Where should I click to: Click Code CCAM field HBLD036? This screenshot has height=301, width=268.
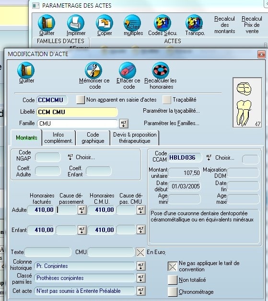click(x=185, y=158)
